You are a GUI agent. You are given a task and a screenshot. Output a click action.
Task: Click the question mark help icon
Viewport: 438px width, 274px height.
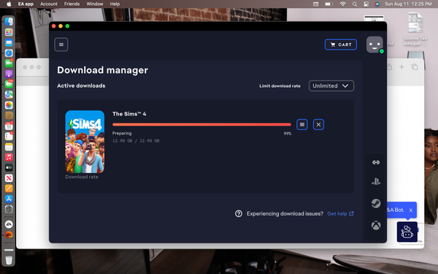(239, 213)
